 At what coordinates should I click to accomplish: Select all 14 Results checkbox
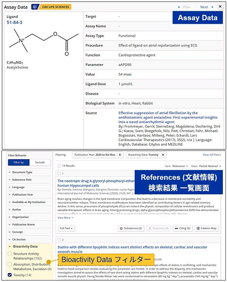(x=59, y=166)
